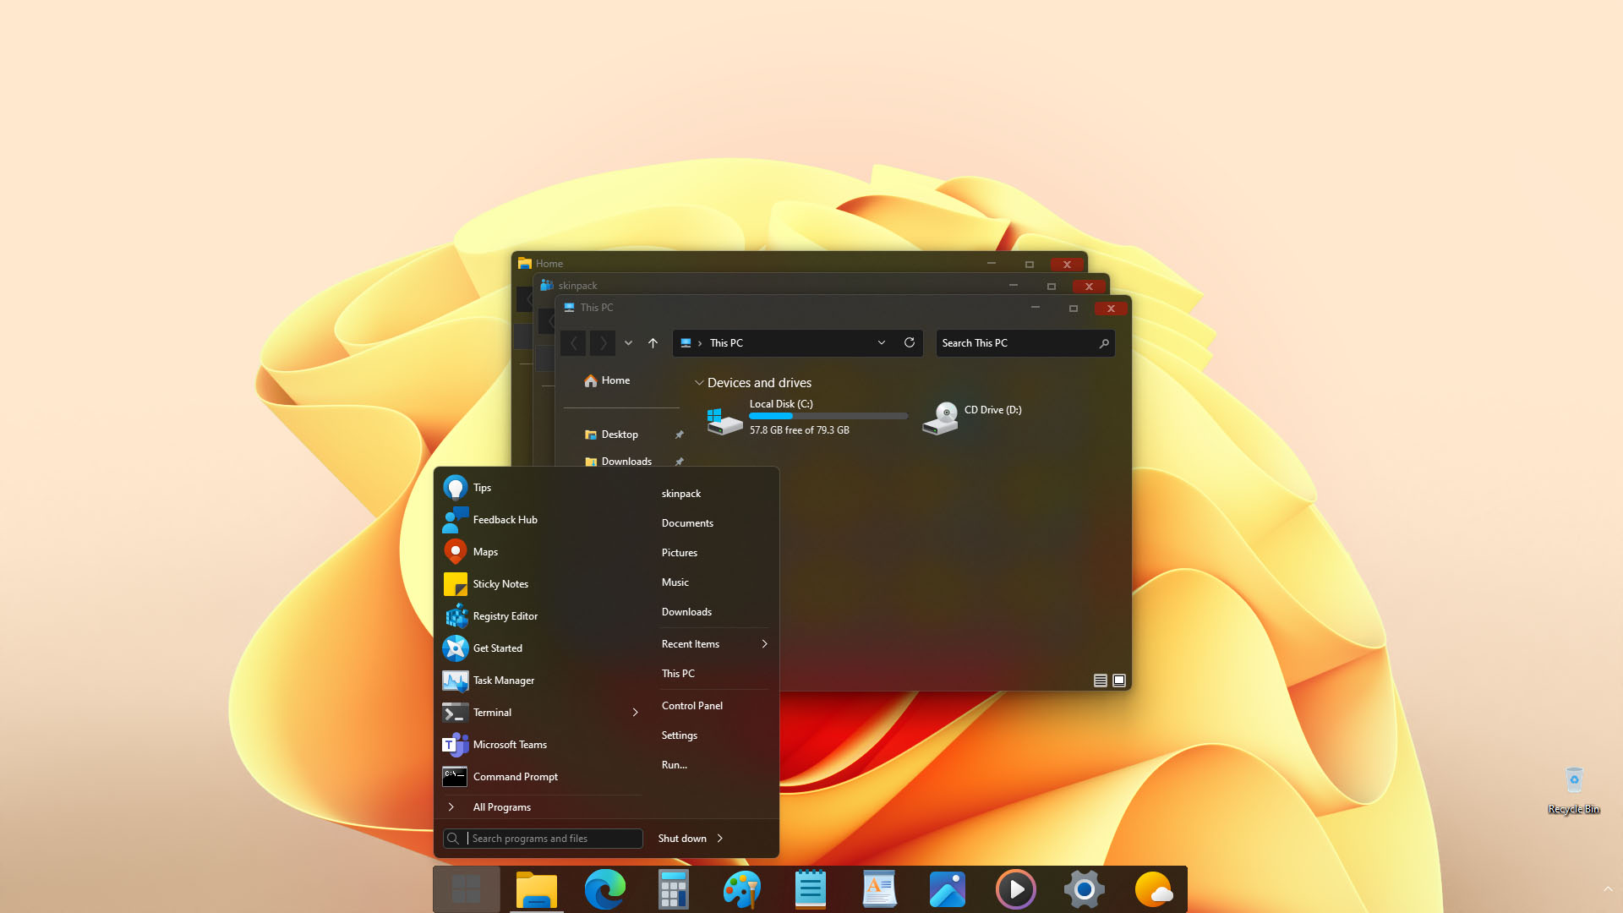Open Paint from the taskbar
The height and width of the screenshot is (913, 1623).
[742, 889]
